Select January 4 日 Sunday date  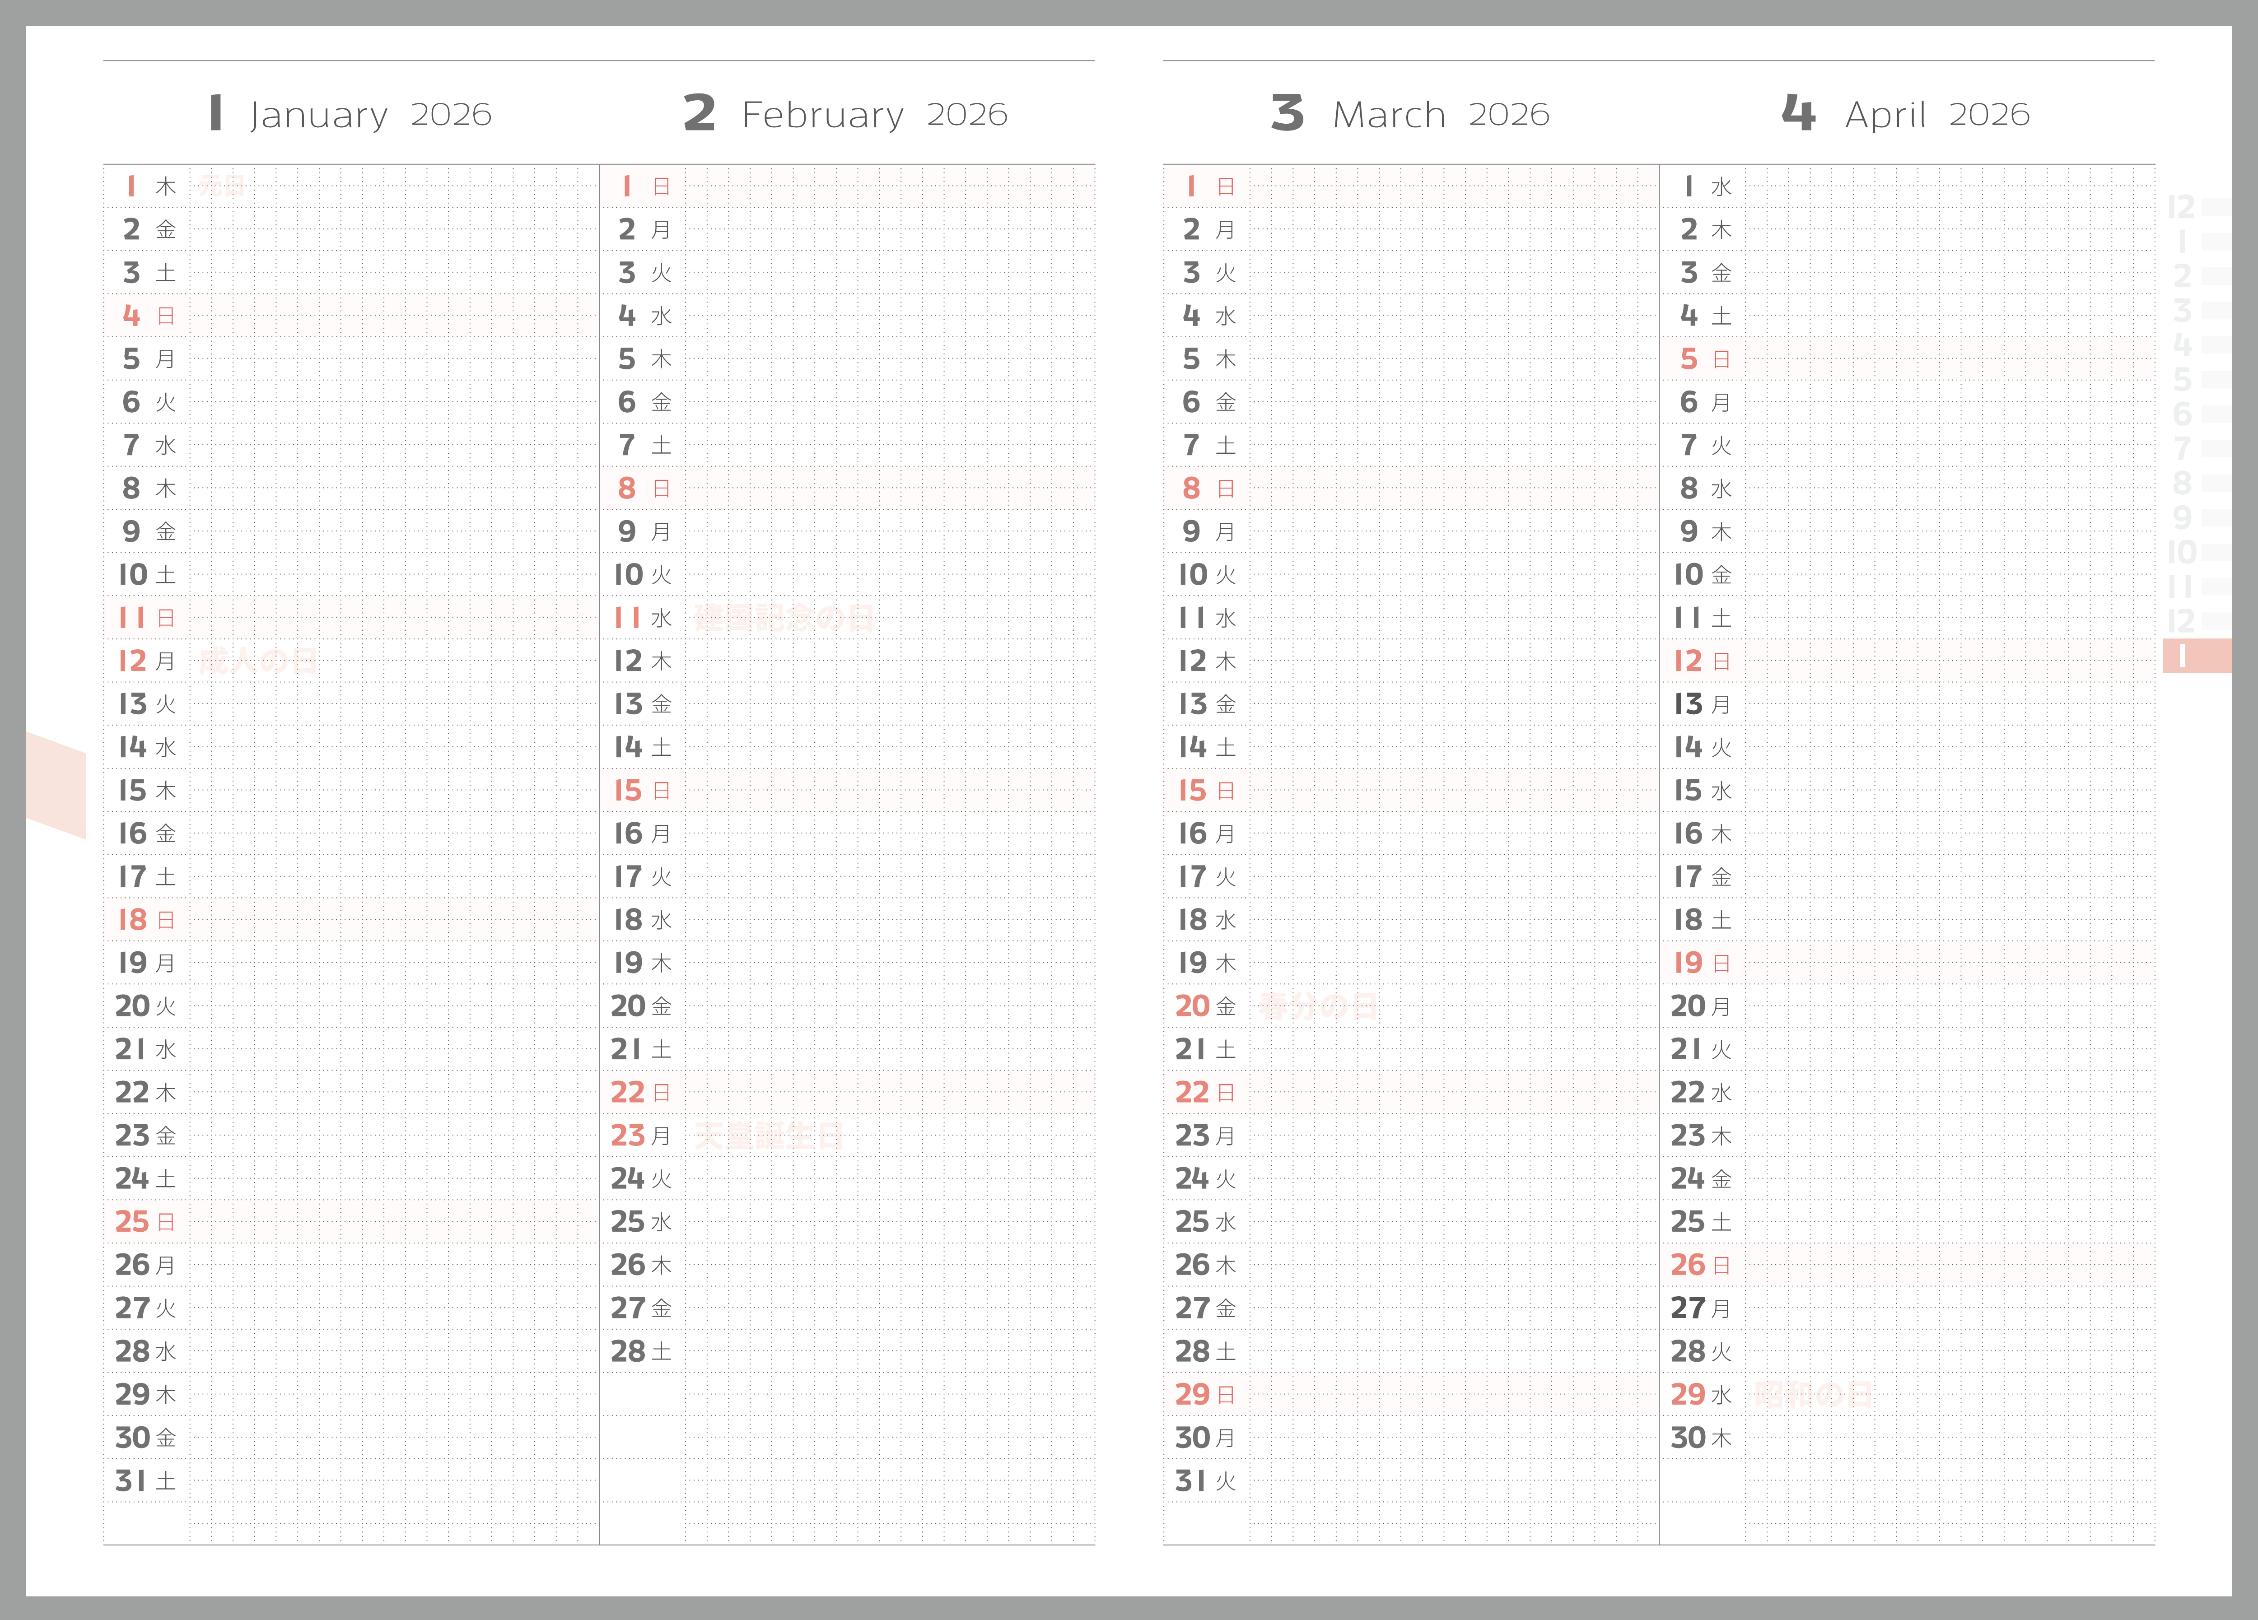[x=149, y=316]
